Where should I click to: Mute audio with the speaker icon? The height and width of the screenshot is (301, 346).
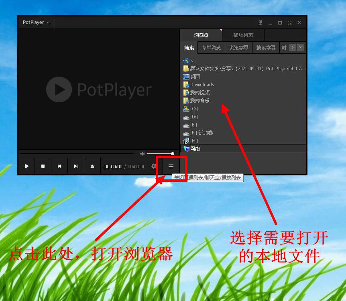tap(142, 154)
